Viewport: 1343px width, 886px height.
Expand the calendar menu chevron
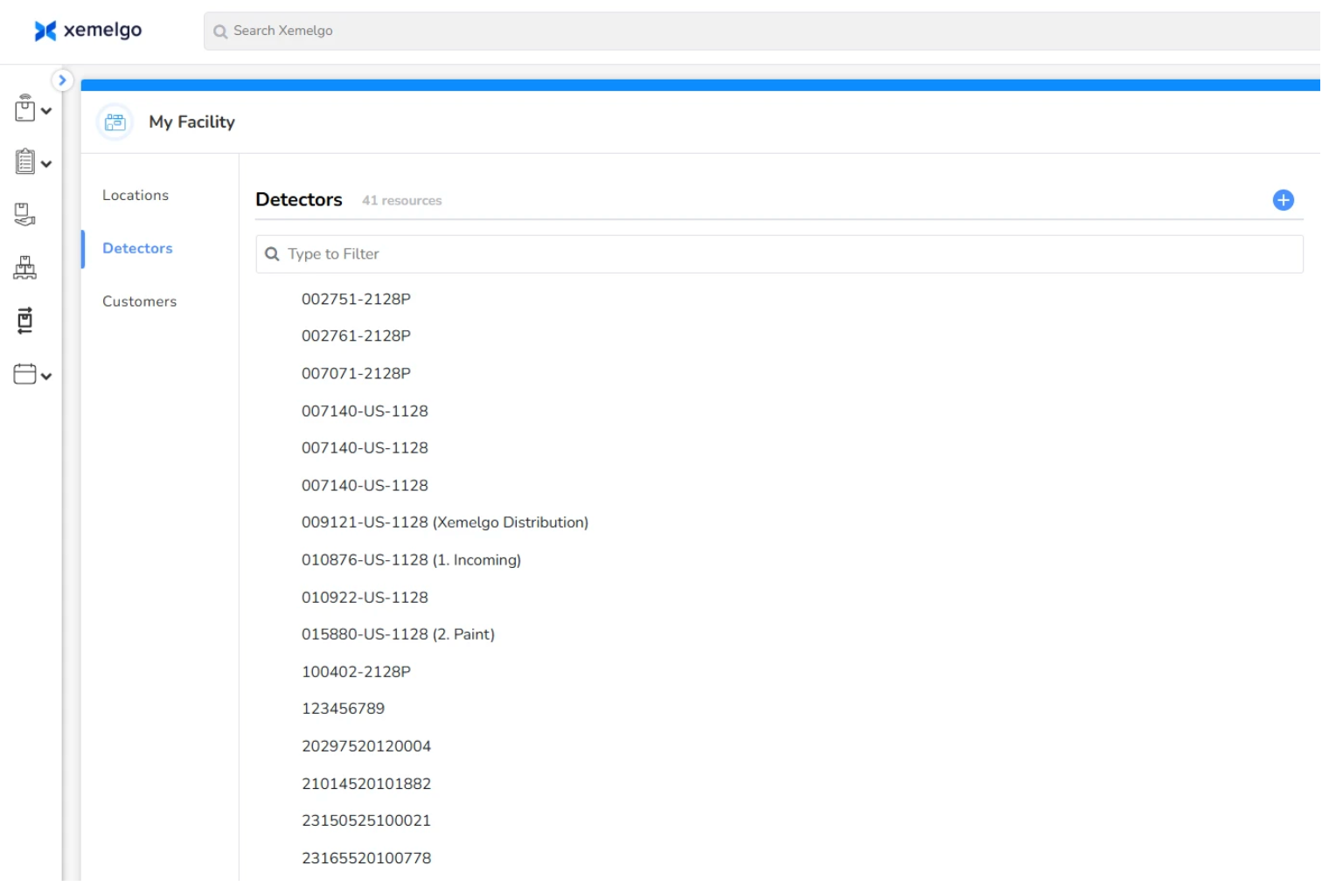pos(46,377)
